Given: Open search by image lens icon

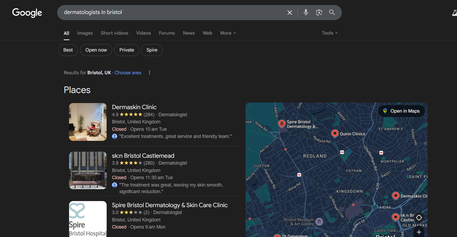Looking at the screenshot, I should point(319,12).
